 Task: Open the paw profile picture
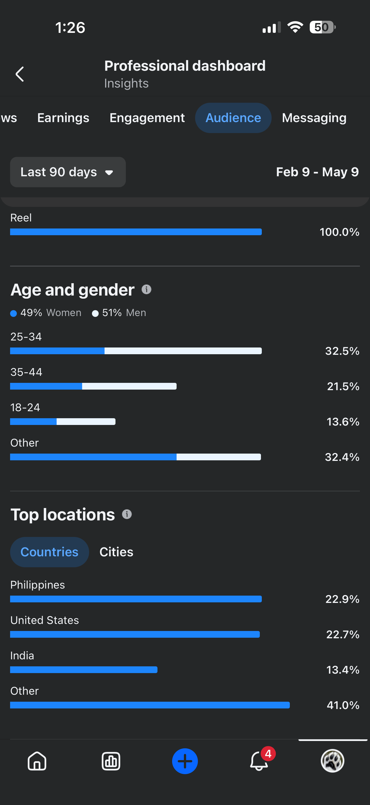click(x=332, y=761)
